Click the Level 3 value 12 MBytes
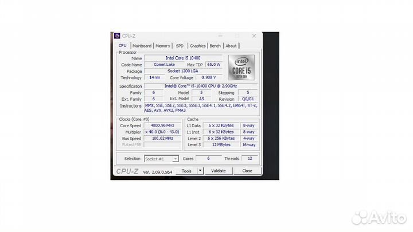The height and width of the screenshot is (232, 413). [221, 145]
